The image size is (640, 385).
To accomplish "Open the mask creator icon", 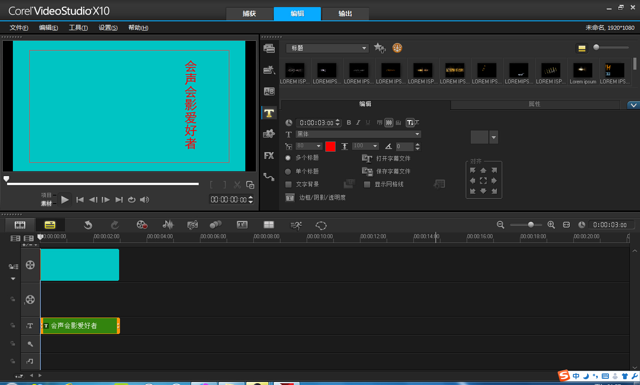I will coord(321,225).
